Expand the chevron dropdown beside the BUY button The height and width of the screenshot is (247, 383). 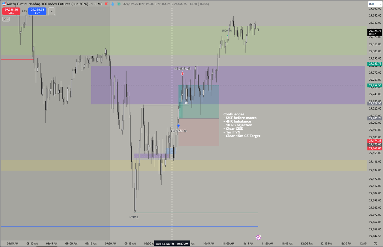52,11
